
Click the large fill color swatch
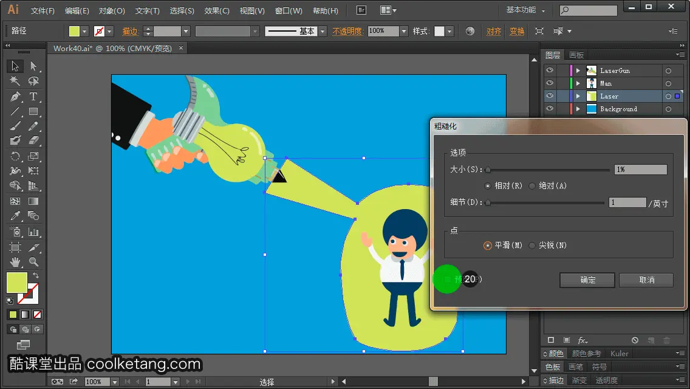tap(17, 283)
